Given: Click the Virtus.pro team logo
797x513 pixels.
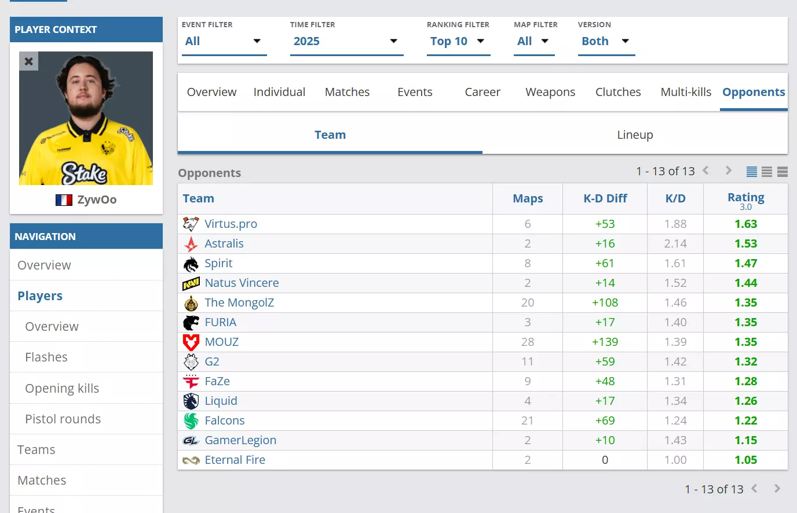Looking at the screenshot, I should point(191,224).
